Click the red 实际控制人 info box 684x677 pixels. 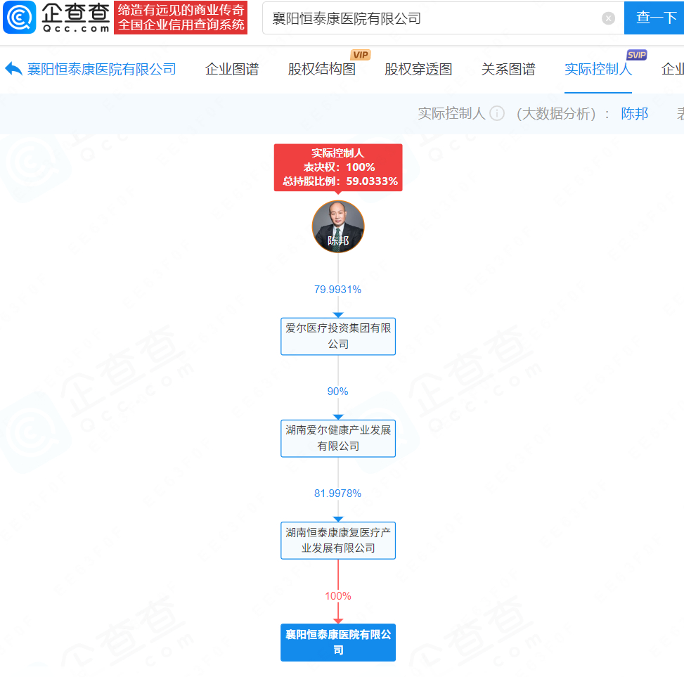(338, 167)
